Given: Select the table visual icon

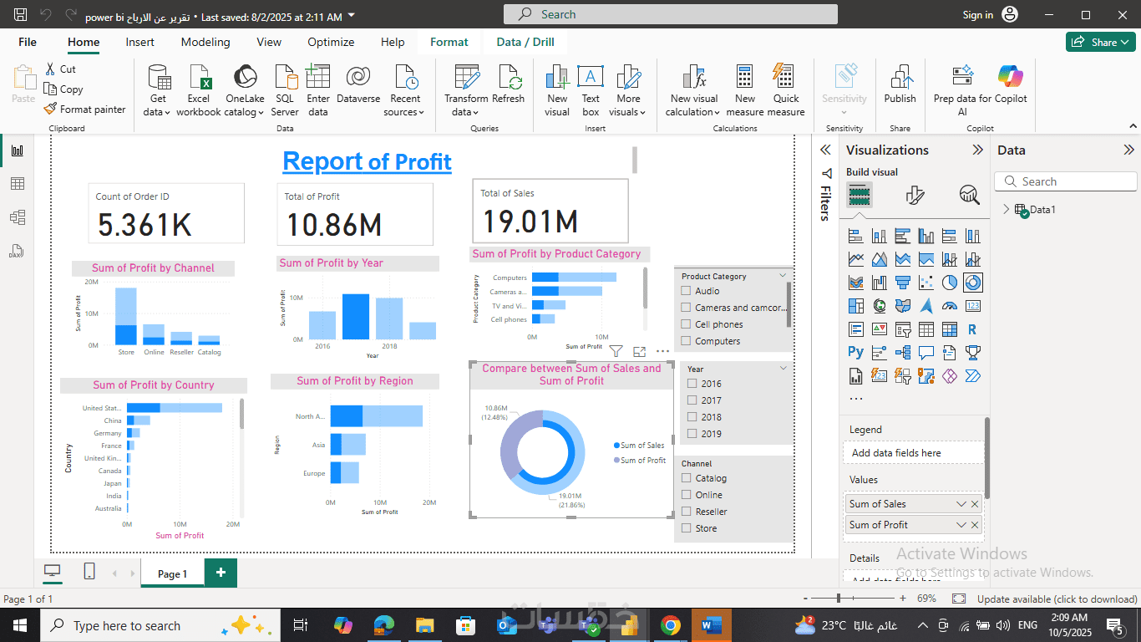Looking at the screenshot, I should [x=925, y=329].
